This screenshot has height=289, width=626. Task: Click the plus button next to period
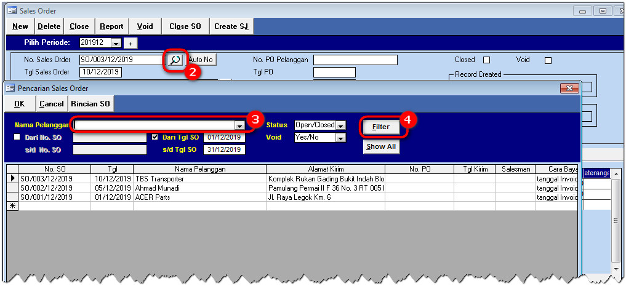point(130,42)
